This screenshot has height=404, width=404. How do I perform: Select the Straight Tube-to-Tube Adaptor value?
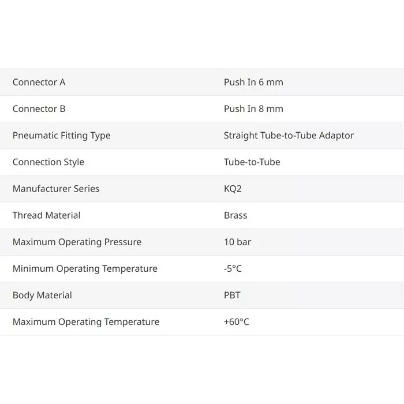click(x=289, y=135)
